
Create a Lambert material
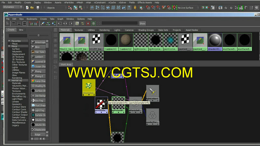click(x=38, y=57)
